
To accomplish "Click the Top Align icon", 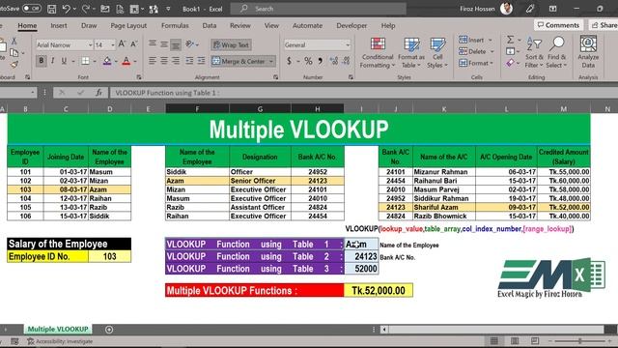I will [x=153, y=44].
